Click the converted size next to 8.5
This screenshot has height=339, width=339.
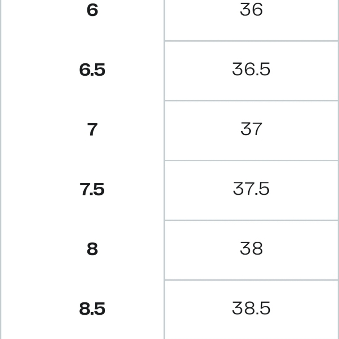coord(251,308)
